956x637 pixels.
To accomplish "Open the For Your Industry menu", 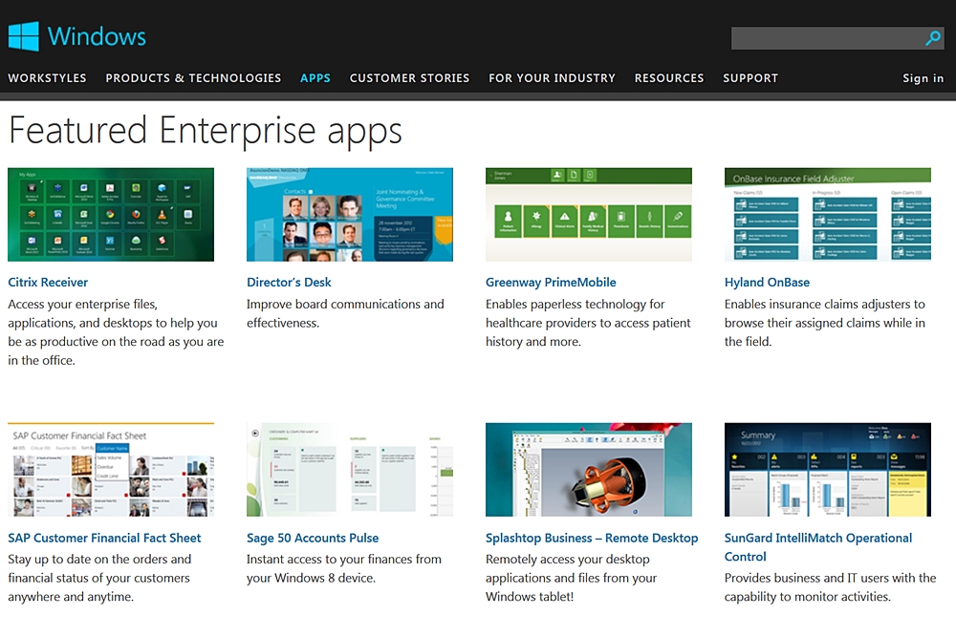I will [x=552, y=78].
